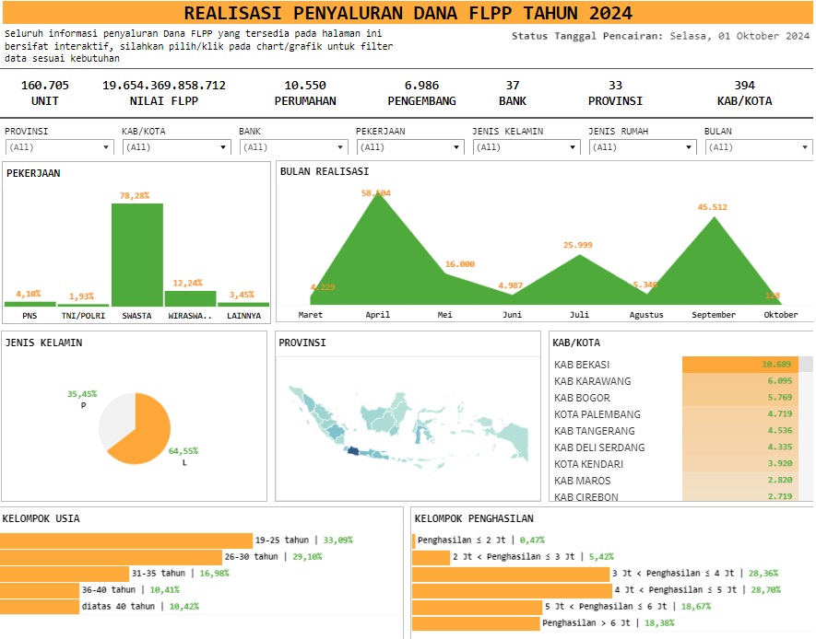Click the Mei value 16.000
The height and width of the screenshot is (639, 816).
click(x=460, y=264)
